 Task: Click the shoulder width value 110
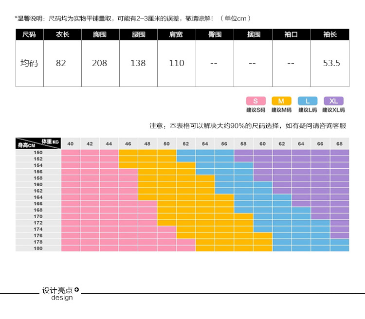177,63
